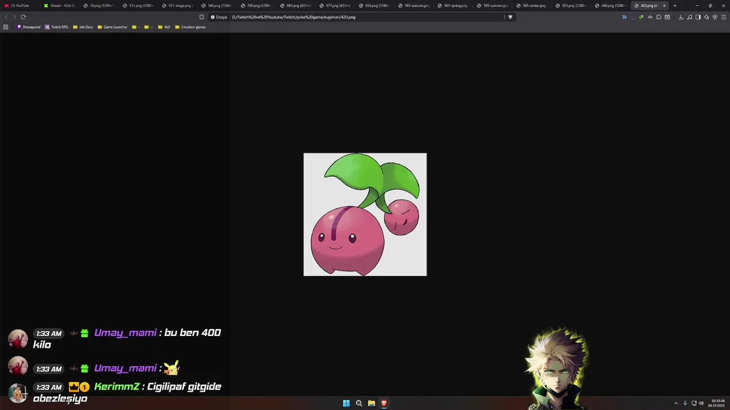Click the translate extension icon

point(624,17)
